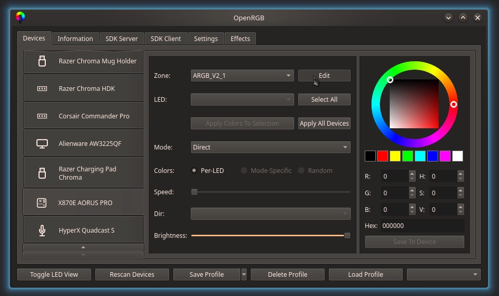Click the S value input field

point(443,193)
